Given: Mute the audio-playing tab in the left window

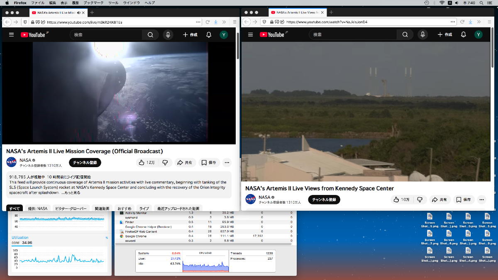Looking at the screenshot, I should 78,12.
